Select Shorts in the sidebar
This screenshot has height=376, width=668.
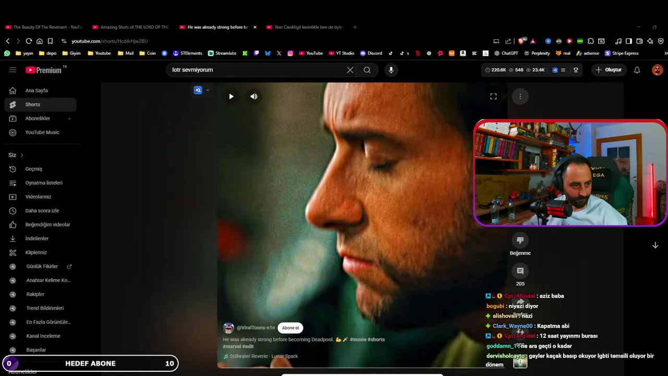click(x=40, y=104)
